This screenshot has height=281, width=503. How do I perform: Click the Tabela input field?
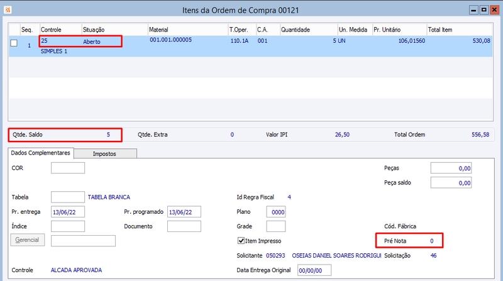click(x=68, y=197)
